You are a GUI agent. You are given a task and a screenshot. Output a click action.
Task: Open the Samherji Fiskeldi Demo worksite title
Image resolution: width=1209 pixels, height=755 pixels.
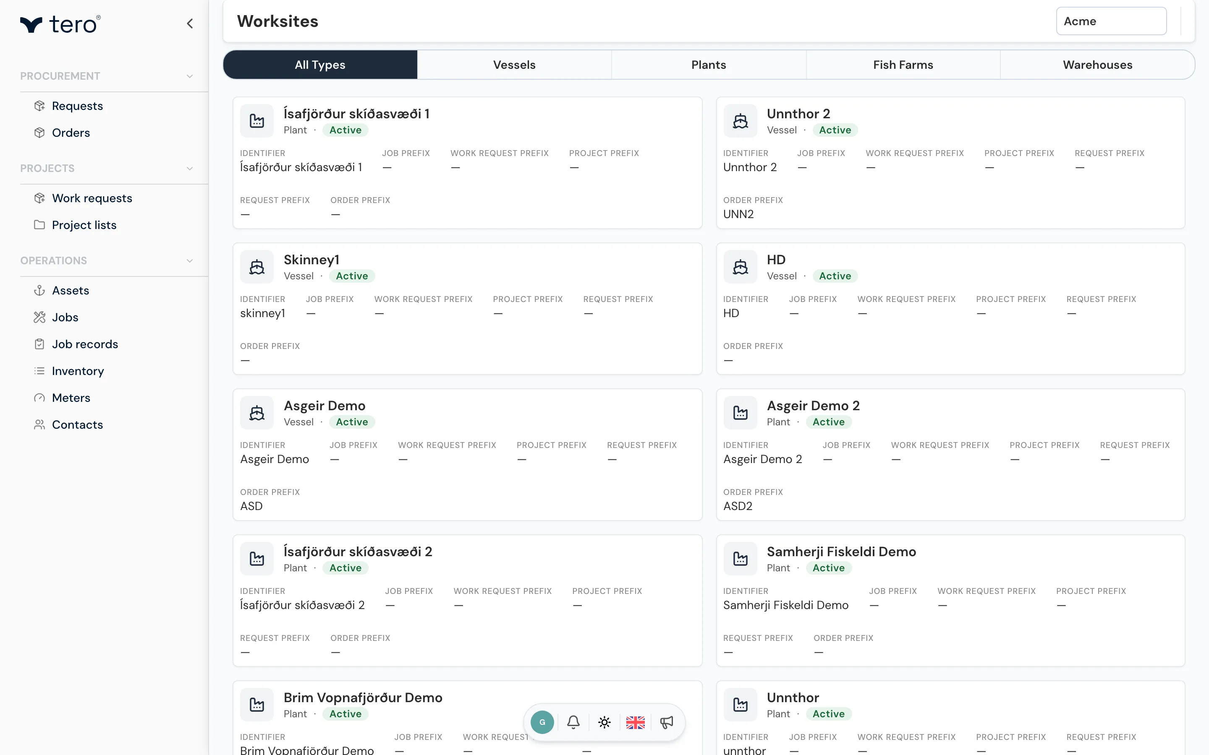point(841,552)
